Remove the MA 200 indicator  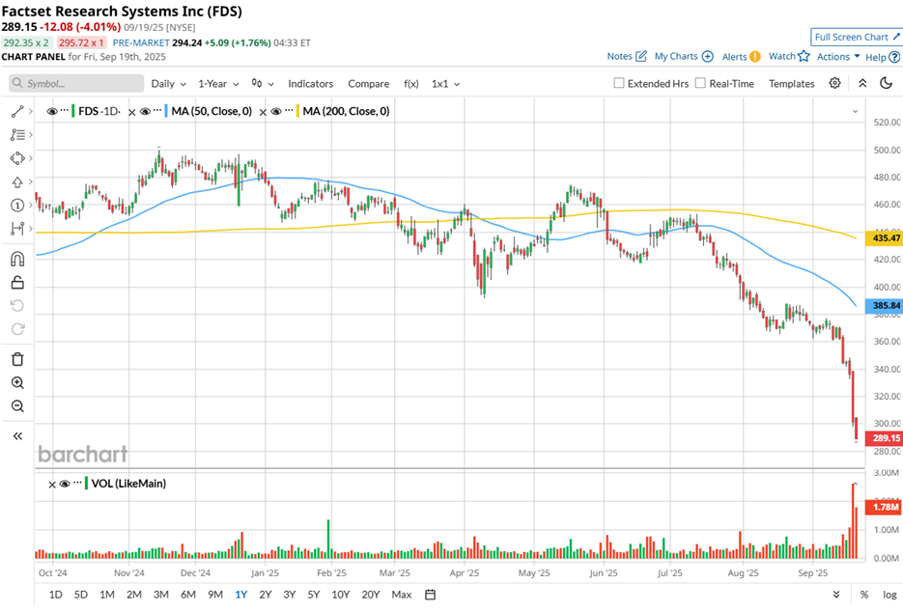[x=263, y=112]
